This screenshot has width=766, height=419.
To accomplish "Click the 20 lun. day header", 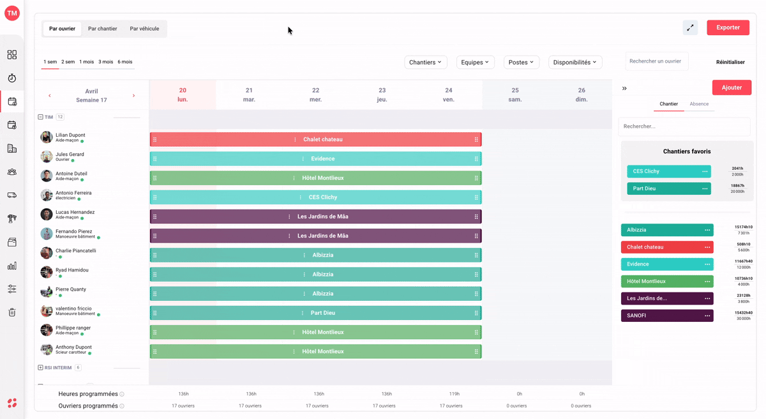I will 183,95.
